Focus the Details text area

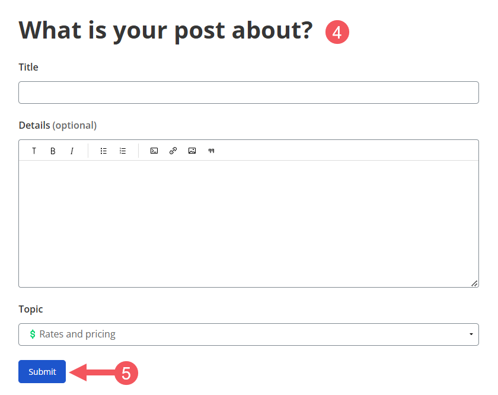click(248, 224)
